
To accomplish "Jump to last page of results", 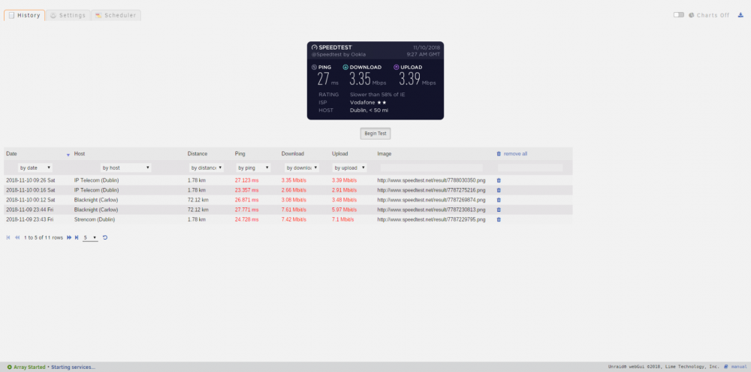I will click(x=77, y=237).
